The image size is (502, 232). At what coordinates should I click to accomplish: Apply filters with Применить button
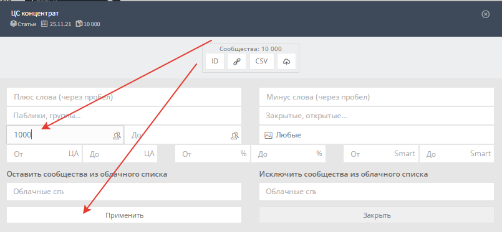(x=124, y=215)
